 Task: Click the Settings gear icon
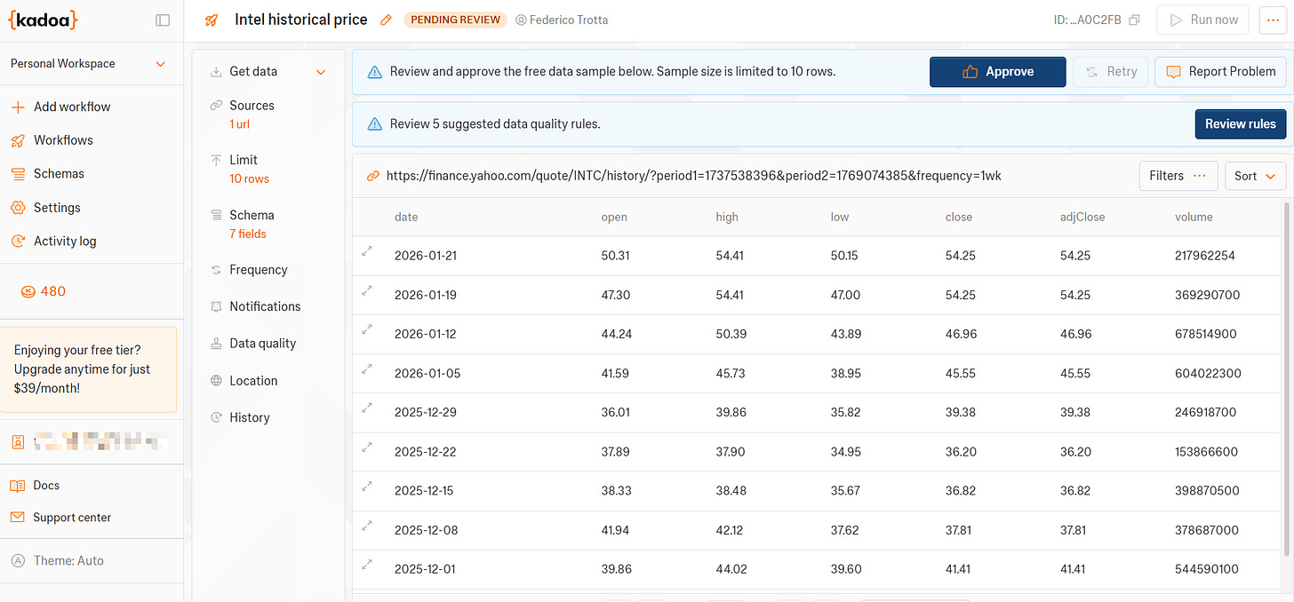(x=17, y=208)
